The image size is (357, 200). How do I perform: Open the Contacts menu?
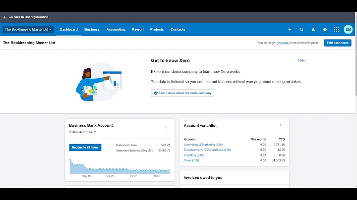click(178, 30)
